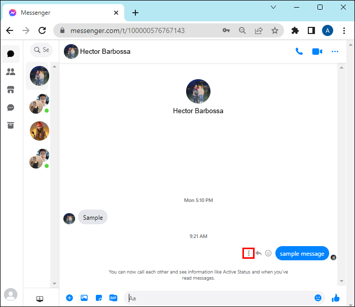355x307 pixels.
Task: Bookmark this page with star icon
Action: click(x=275, y=30)
